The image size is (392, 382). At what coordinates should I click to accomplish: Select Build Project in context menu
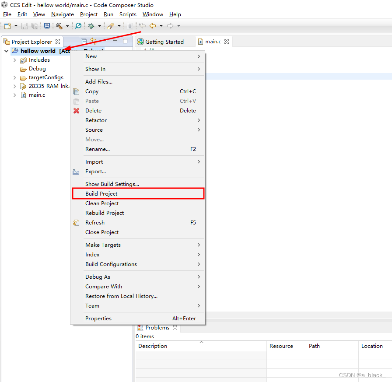click(x=138, y=194)
